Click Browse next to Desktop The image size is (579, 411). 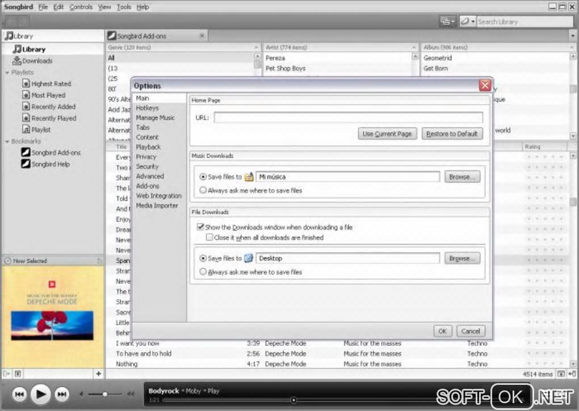point(462,258)
